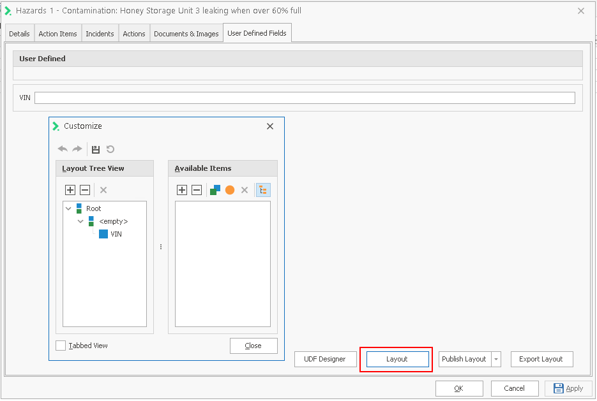
Task: Click the restore layout icon beside the save icon
Action: 110,149
